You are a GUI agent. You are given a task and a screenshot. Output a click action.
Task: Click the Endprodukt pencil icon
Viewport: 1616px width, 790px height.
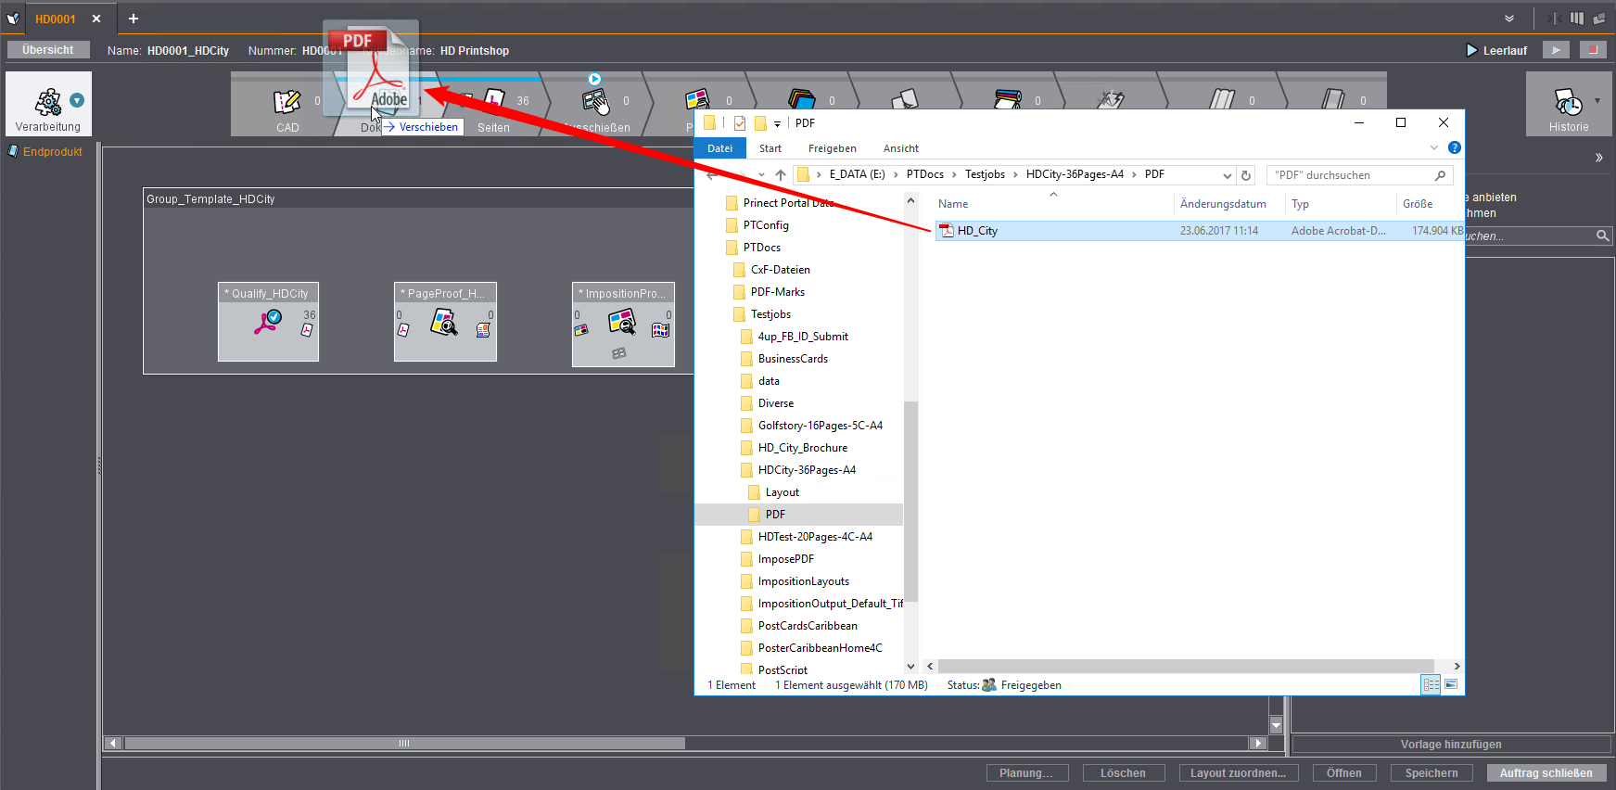click(x=13, y=151)
